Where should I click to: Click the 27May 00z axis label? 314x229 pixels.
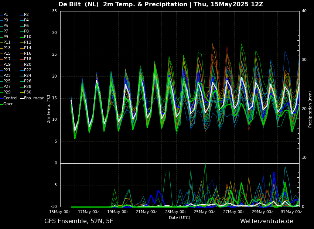(234, 212)
